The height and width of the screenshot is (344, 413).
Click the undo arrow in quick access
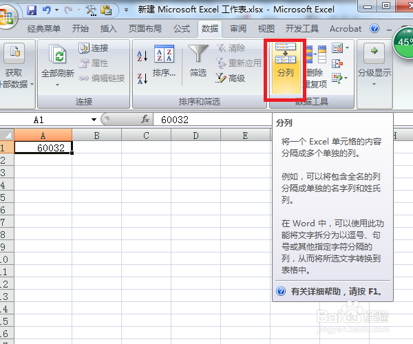coord(47,10)
